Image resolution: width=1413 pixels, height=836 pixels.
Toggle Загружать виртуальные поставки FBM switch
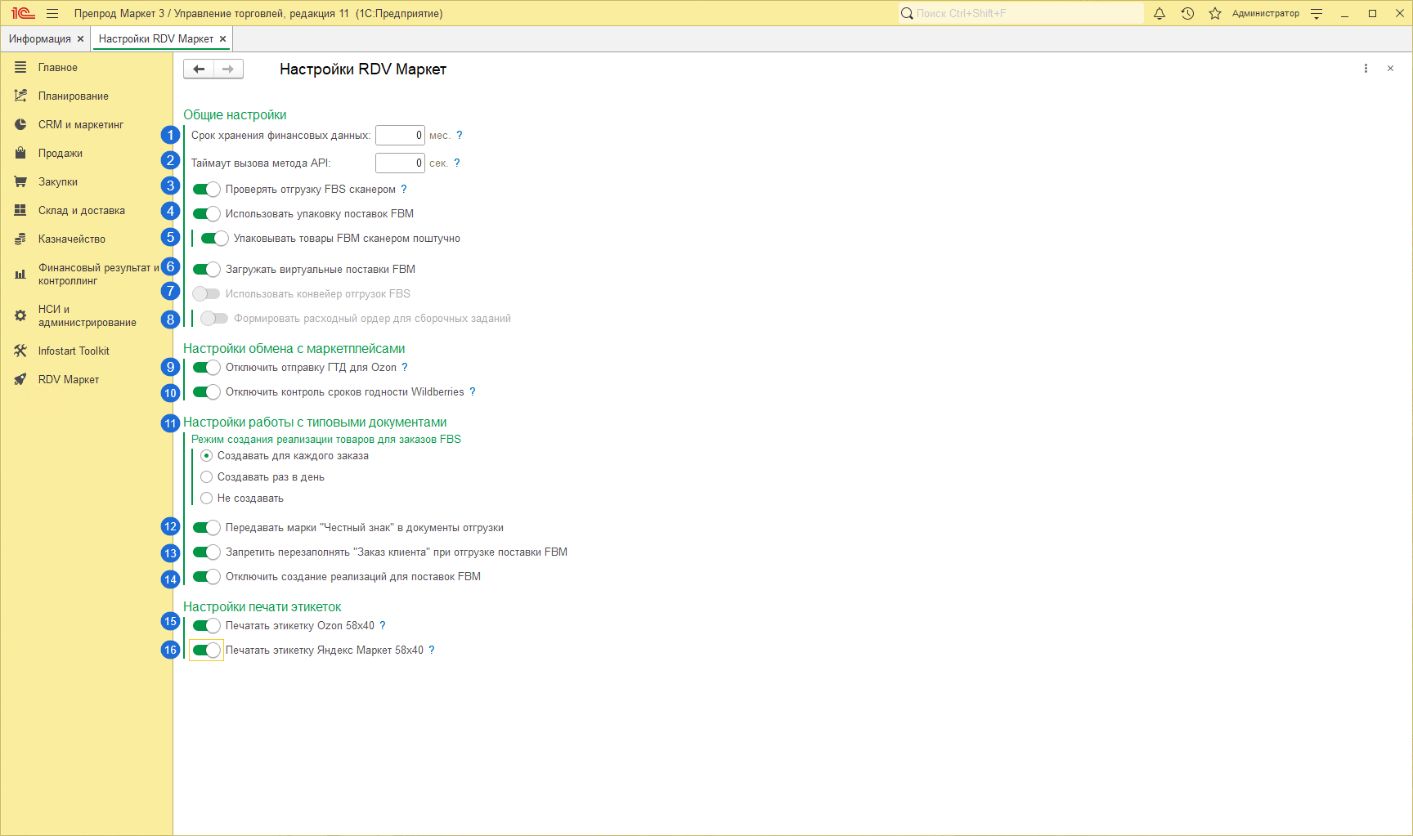tap(206, 270)
